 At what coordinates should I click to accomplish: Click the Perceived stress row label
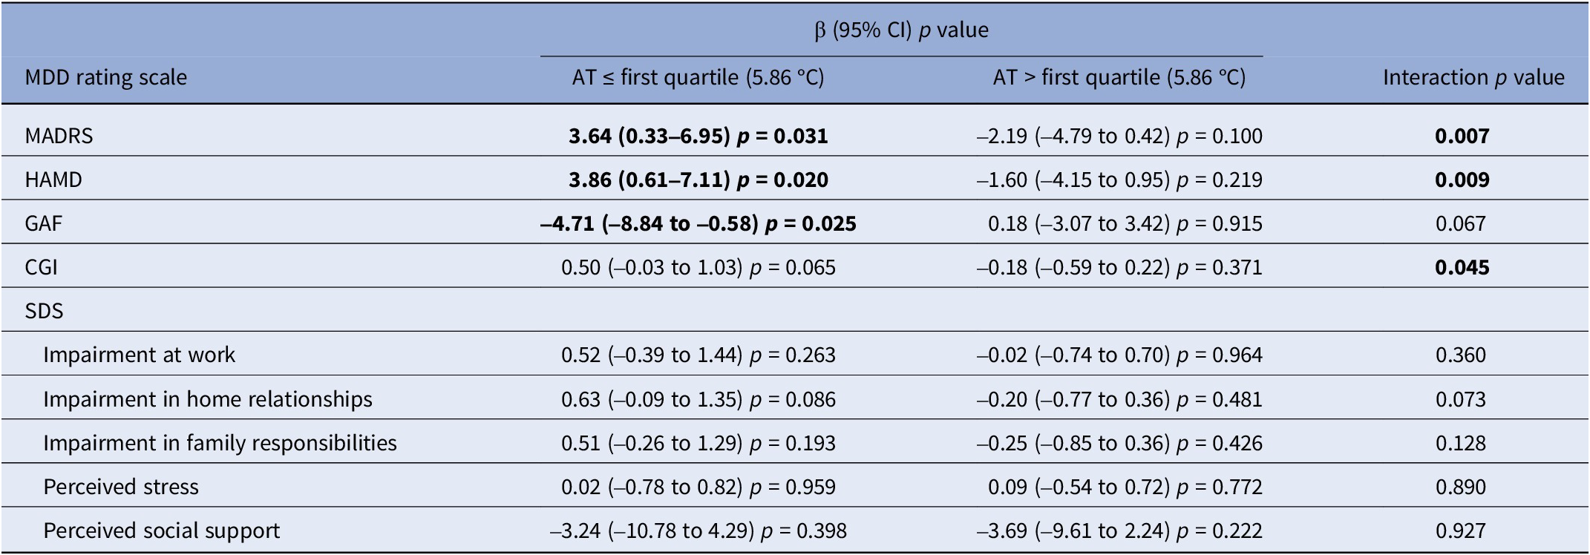(x=121, y=487)
